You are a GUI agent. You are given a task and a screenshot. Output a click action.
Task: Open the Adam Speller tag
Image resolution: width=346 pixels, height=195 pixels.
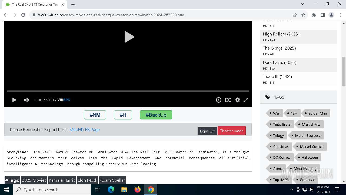112,180
